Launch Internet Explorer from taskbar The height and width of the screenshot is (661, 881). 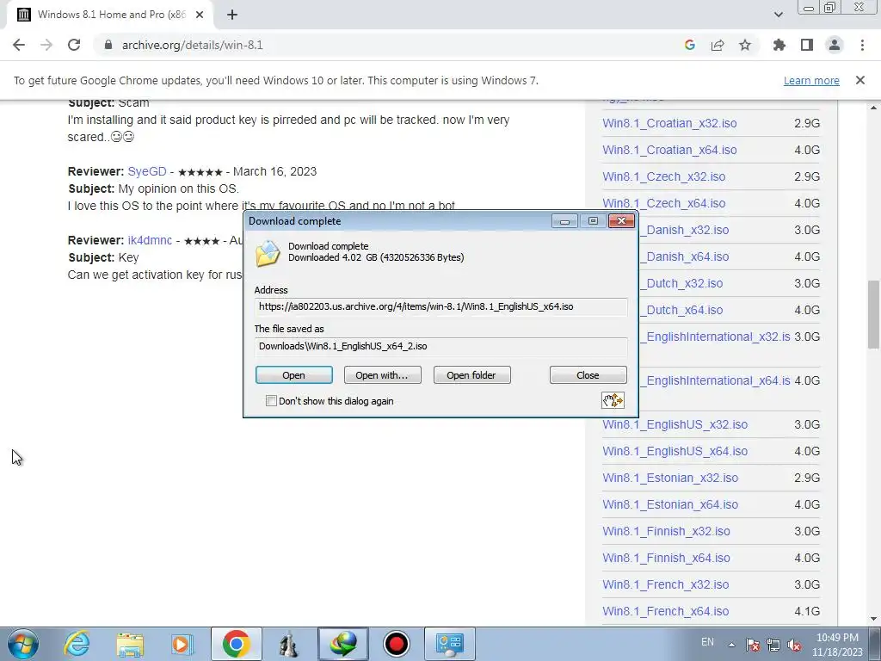[x=77, y=644]
